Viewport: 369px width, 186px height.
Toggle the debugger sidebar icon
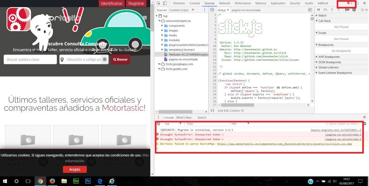pyautogui.click(x=310, y=10)
